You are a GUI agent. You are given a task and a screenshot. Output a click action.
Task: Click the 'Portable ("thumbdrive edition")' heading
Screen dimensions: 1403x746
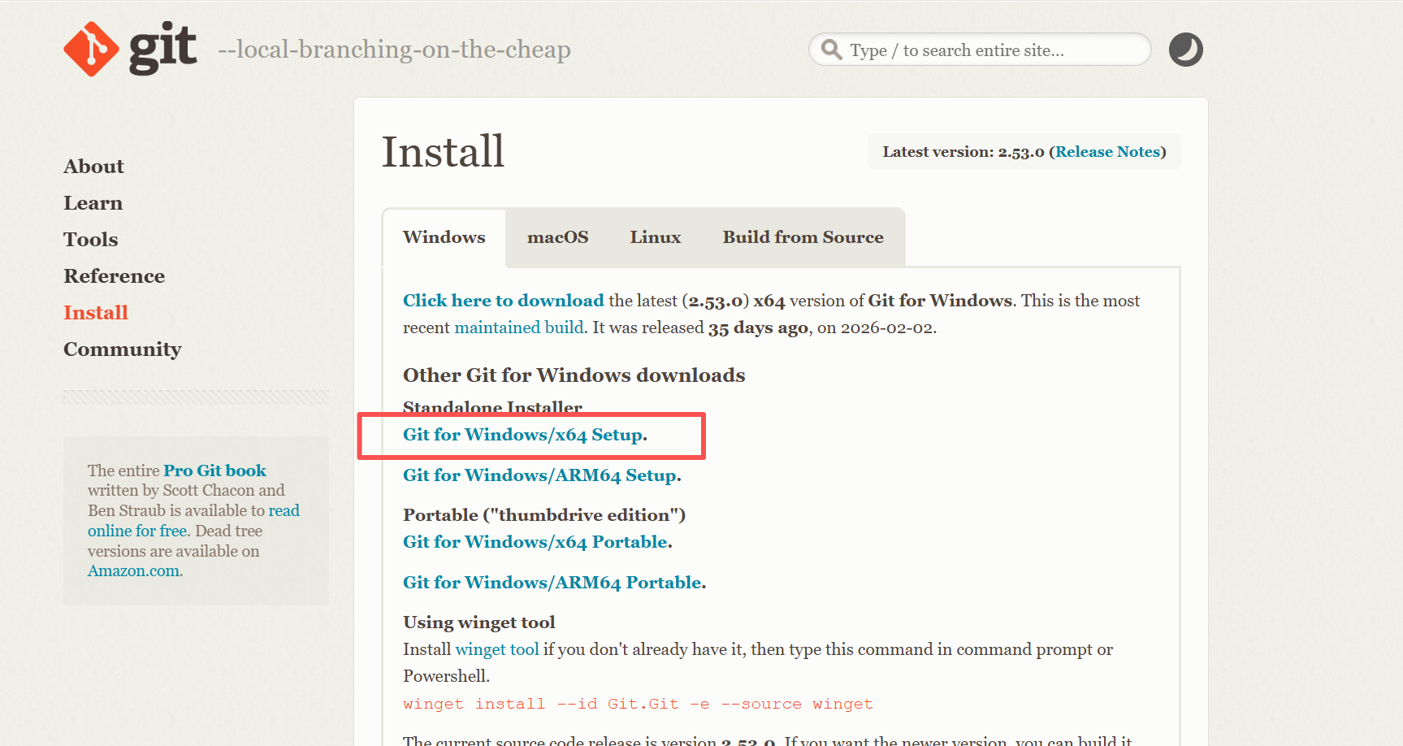point(544,515)
